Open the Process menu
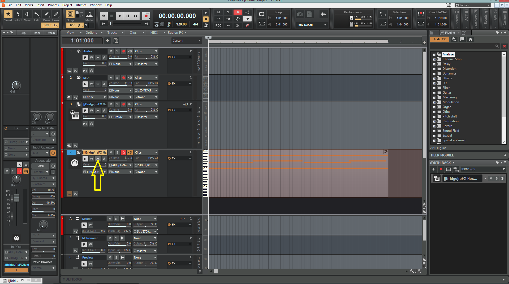 tap(53, 5)
